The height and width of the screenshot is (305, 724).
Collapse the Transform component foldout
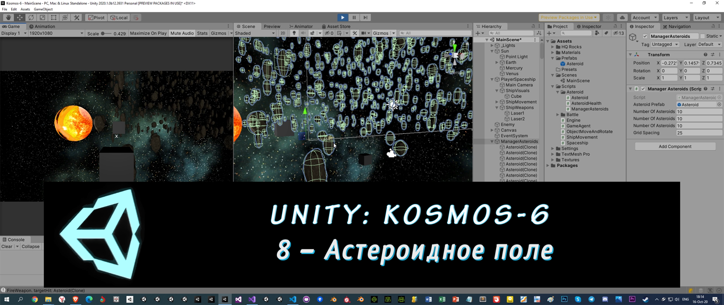click(x=630, y=55)
